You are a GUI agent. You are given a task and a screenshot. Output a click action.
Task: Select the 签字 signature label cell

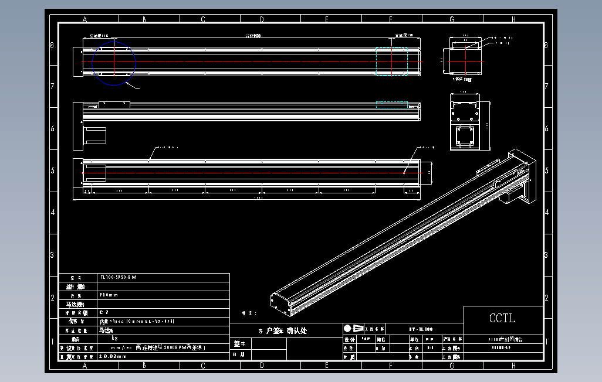241,344
